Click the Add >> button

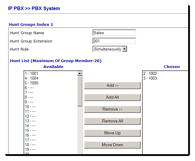(x=112, y=86)
